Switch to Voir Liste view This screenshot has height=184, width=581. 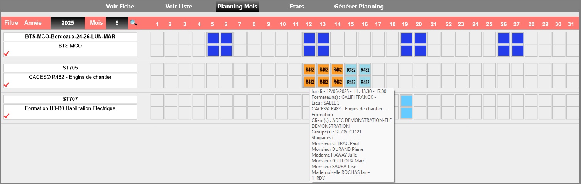pyautogui.click(x=179, y=7)
